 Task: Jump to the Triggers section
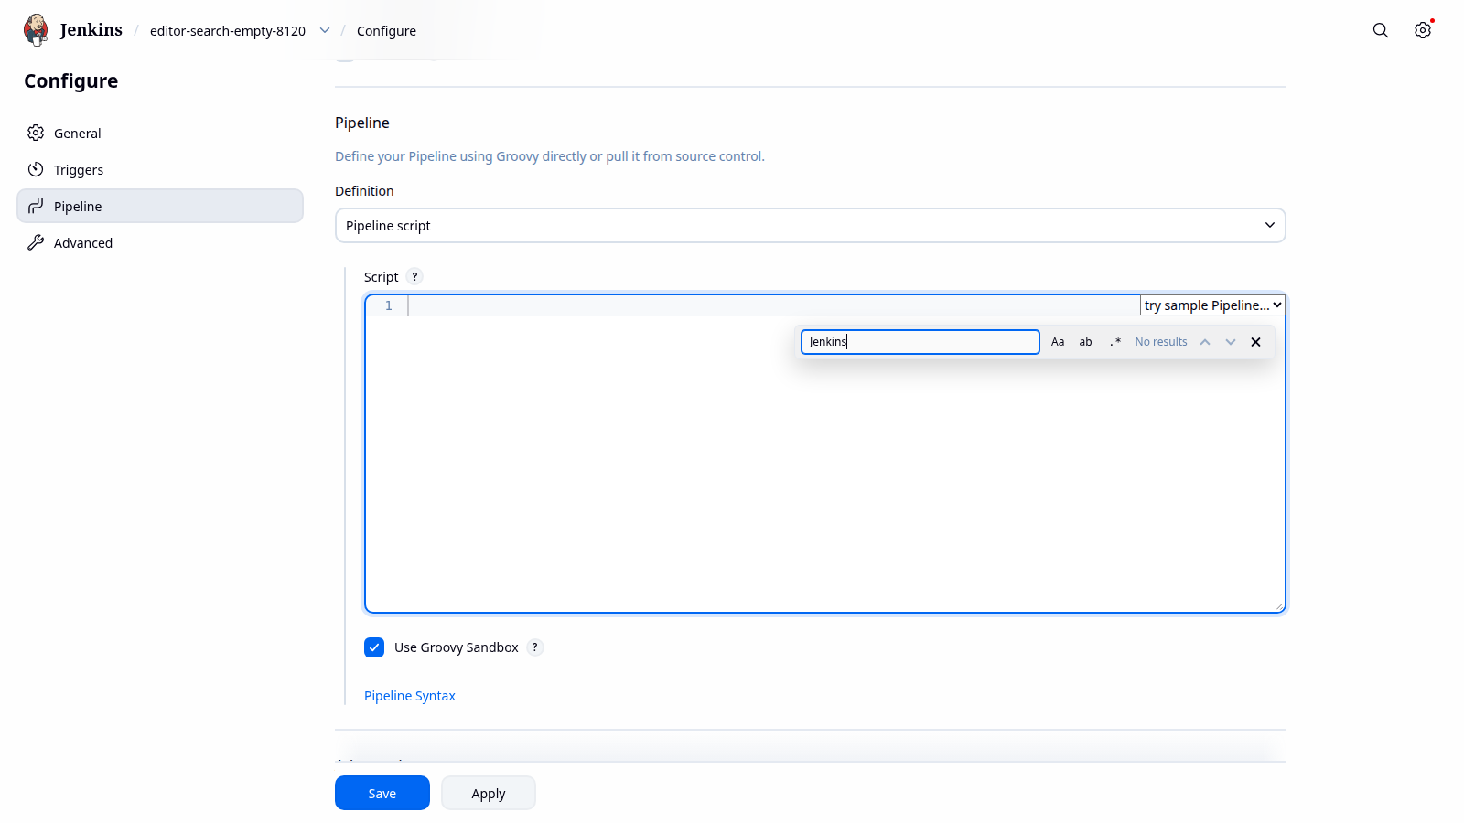pyautogui.click(x=160, y=169)
